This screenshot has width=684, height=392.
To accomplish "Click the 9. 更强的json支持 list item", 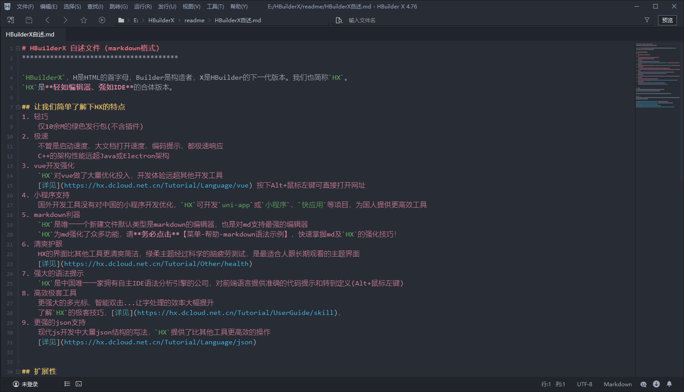I will (53, 323).
